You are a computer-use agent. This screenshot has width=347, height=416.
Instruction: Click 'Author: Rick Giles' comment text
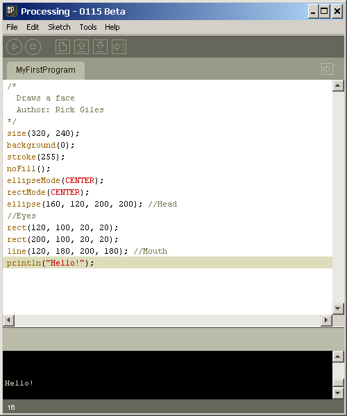(x=60, y=110)
